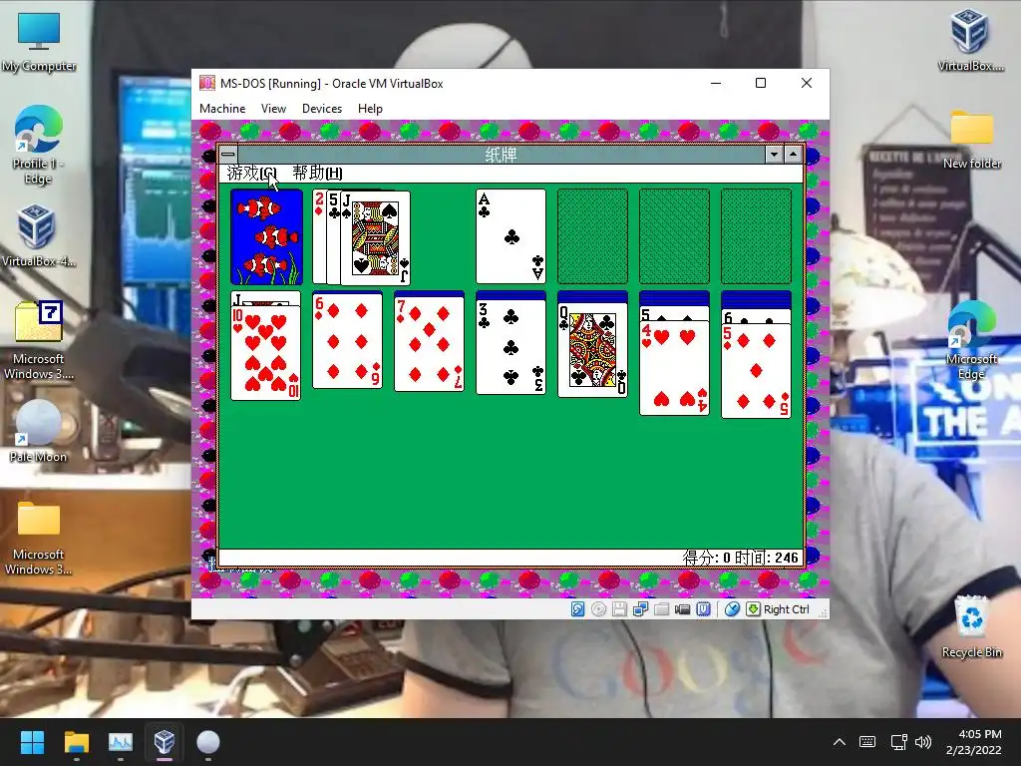
Task: Click the VirtualBox taskbar icon
Action: [165, 742]
